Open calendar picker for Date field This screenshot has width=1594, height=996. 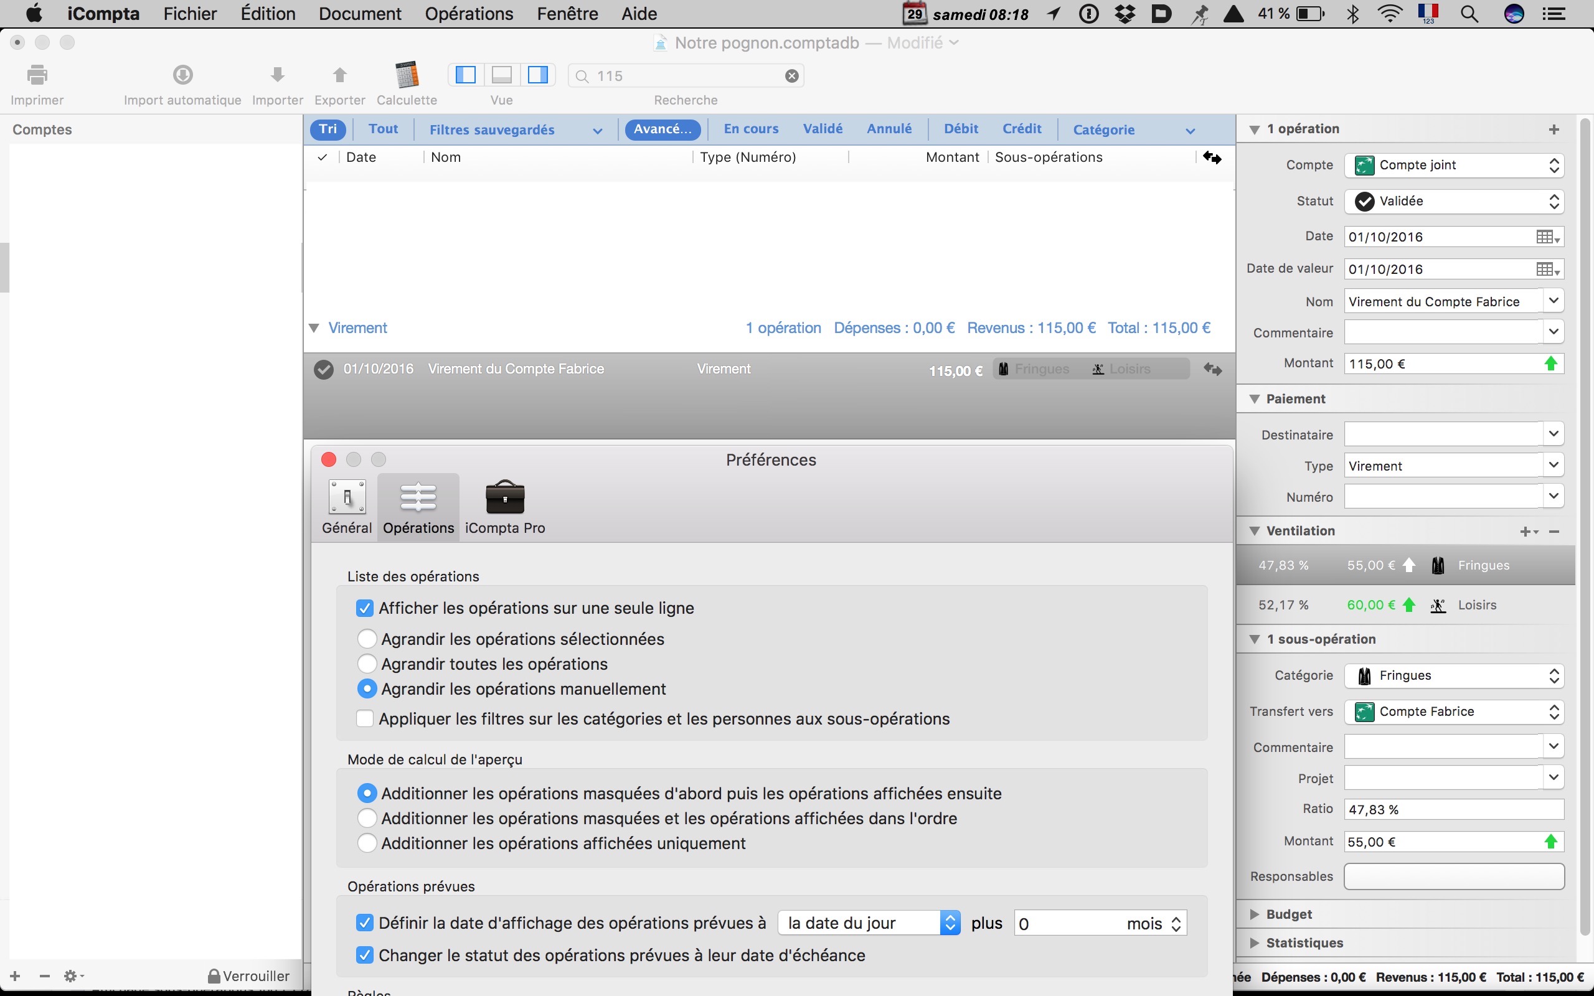coord(1547,237)
